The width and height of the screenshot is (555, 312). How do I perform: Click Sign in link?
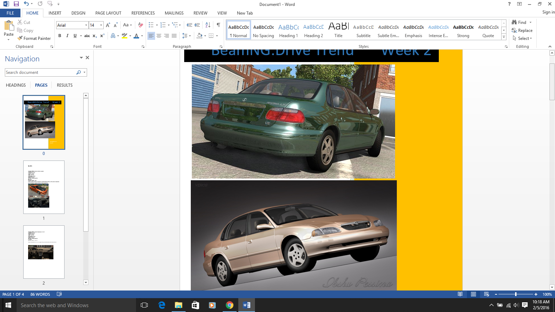click(x=548, y=12)
